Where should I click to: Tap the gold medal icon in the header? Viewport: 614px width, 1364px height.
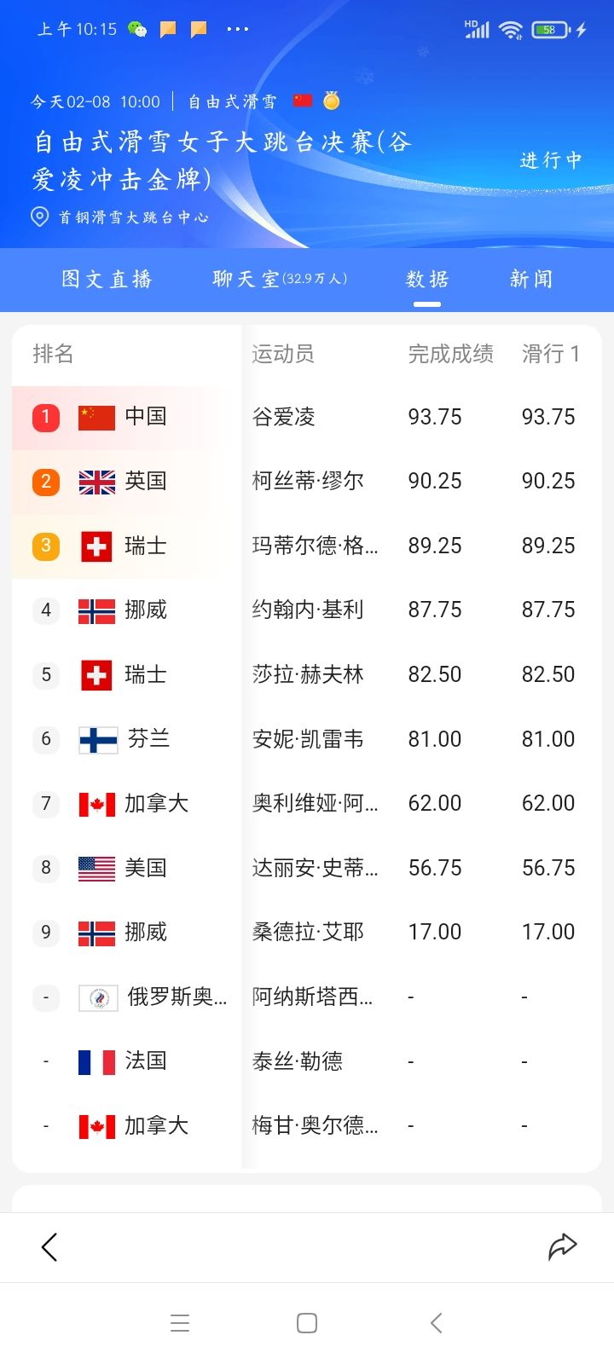[x=332, y=101]
